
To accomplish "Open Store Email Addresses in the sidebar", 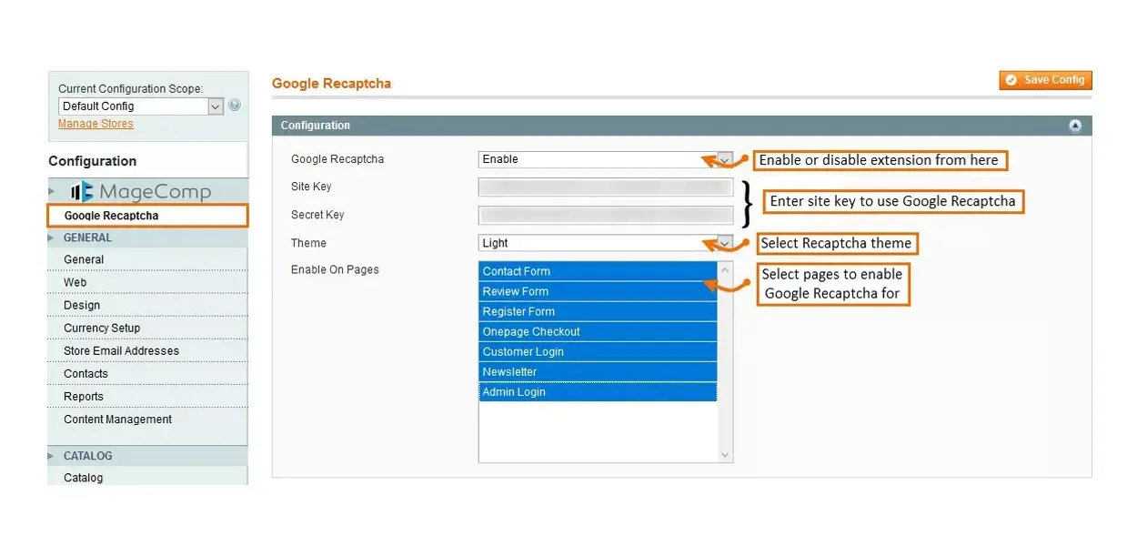I will point(121,350).
